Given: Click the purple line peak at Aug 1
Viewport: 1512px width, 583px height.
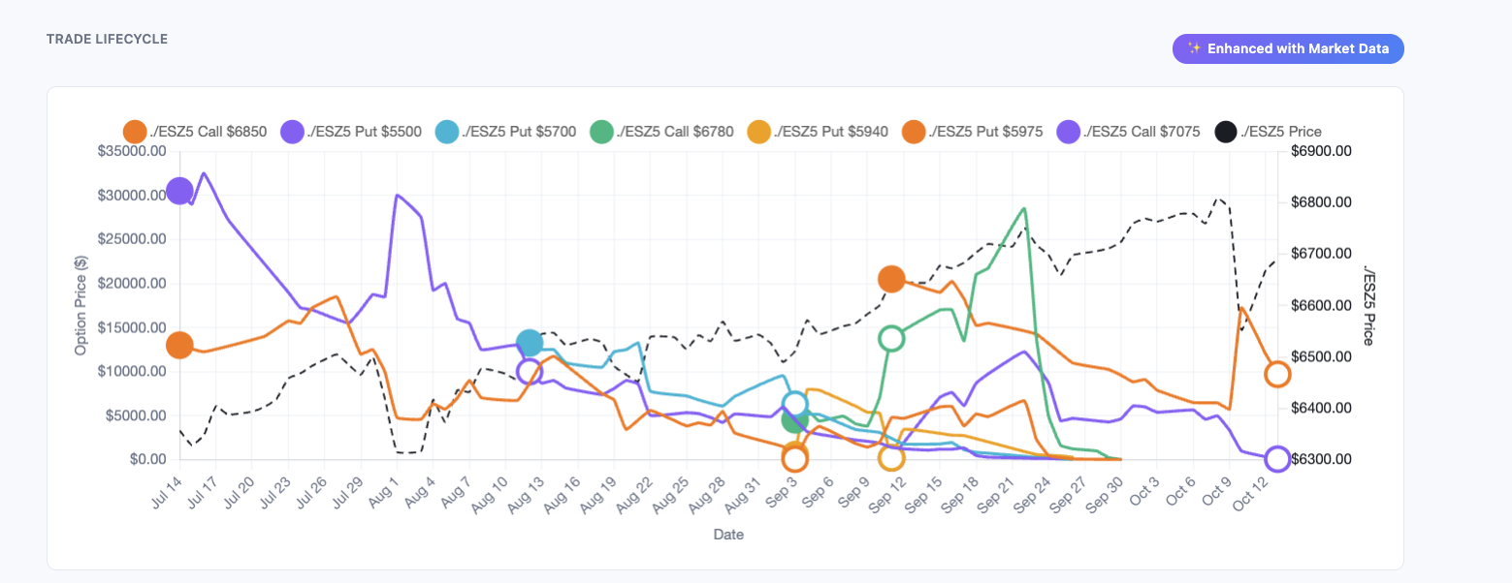Looking at the screenshot, I should tap(398, 195).
